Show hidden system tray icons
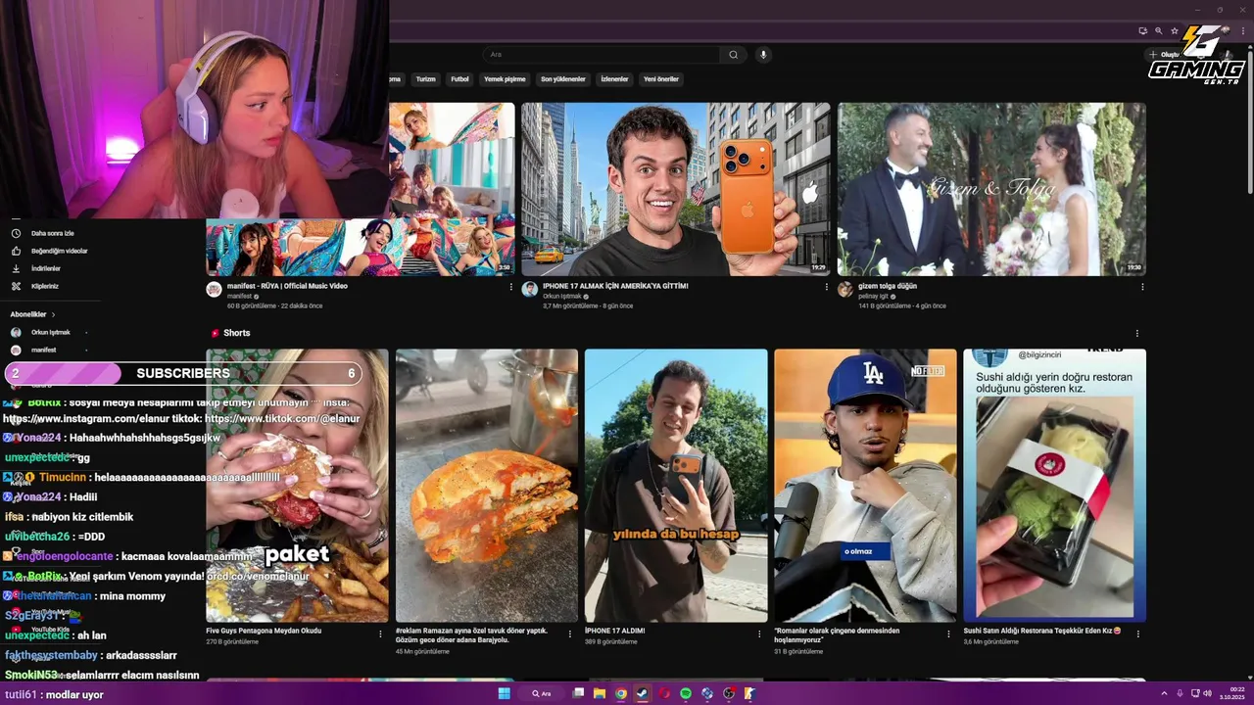This screenshot has width=1254, height=705. click(x=1165, y=693)
